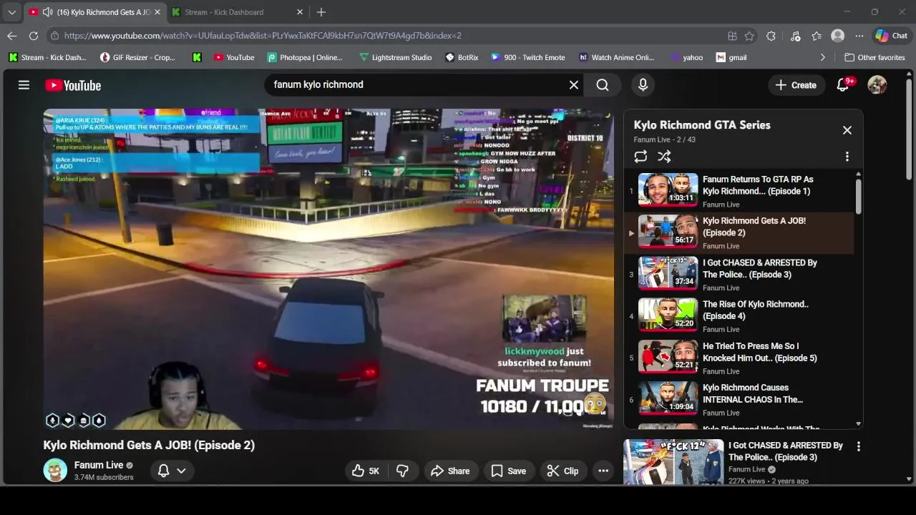
Task: Click the Create button
Action: [x=795, y=85]
